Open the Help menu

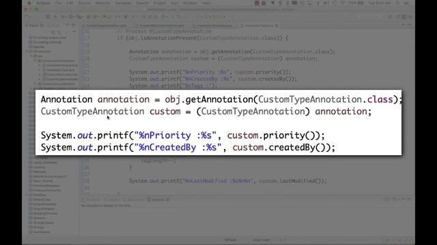pos(206,3)
